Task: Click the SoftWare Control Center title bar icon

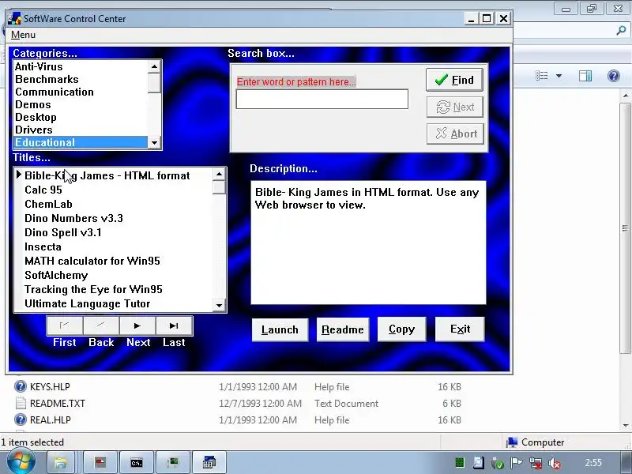Action: [x=14, y=18]
